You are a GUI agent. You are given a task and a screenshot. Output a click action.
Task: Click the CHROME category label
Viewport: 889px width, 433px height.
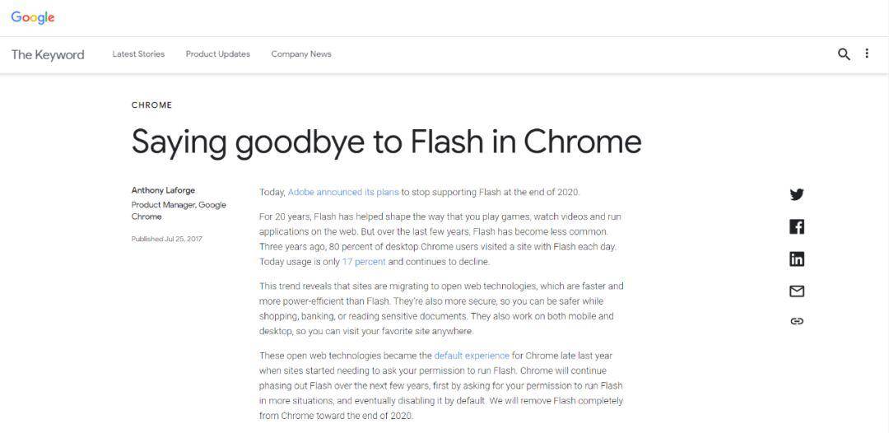tap(151, 105)
